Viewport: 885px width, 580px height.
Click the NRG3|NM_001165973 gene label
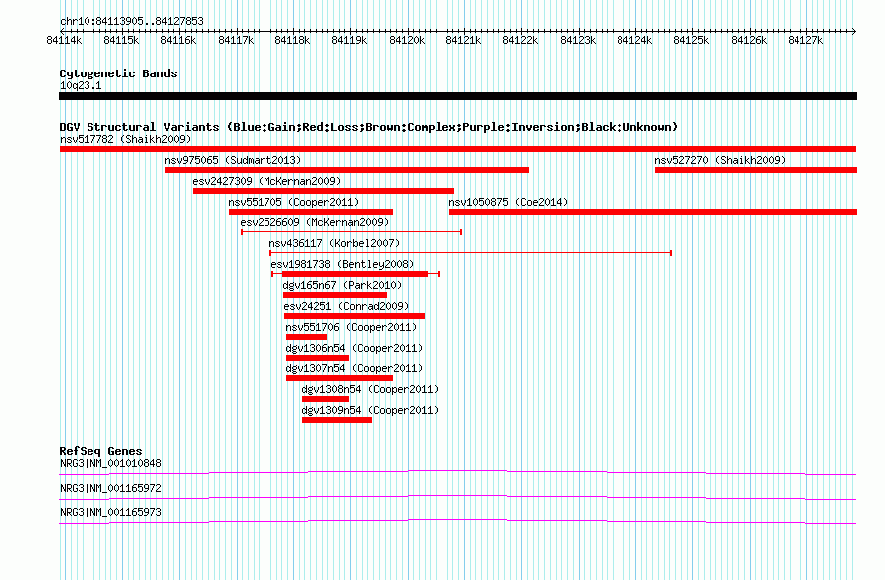110,512
